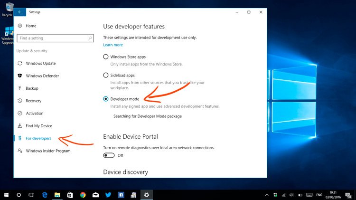
Task: Click the Windows Update refresh icon
Action: coord(19,63)
